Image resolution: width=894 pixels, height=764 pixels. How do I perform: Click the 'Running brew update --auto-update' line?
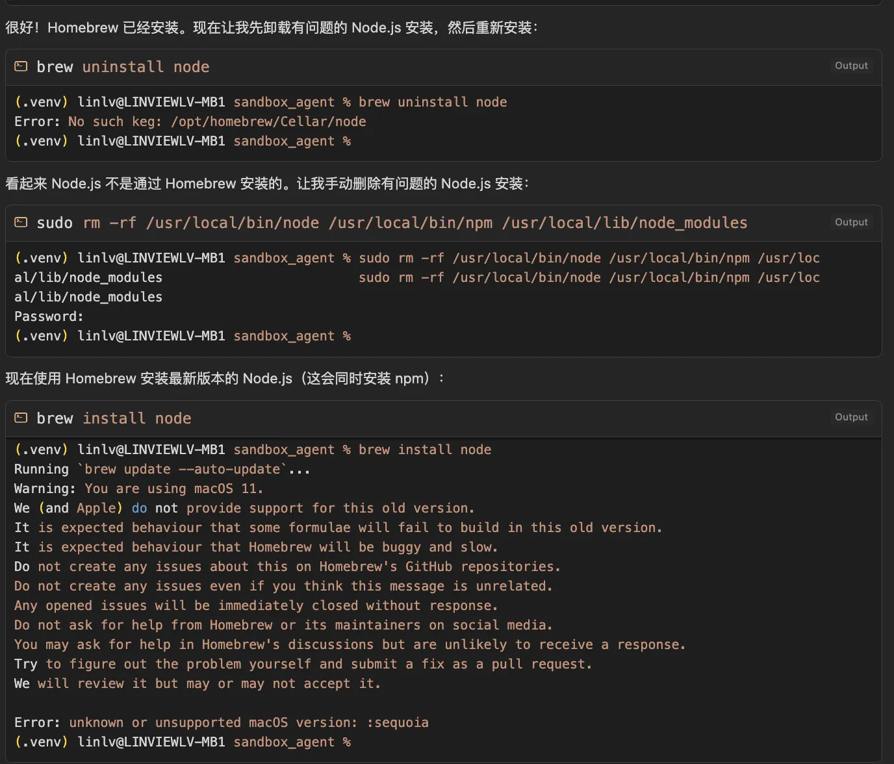pos(162,469)
